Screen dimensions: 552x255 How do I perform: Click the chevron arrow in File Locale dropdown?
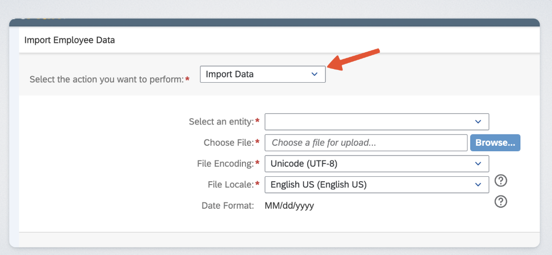pyautogui.click(x=477, y=185)
